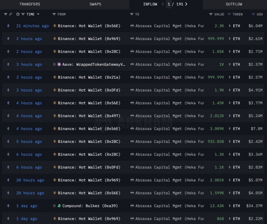Open the TO column filter icon
Image resolution: width=267 pixels, height=224 pixels.
pos(132,14)
